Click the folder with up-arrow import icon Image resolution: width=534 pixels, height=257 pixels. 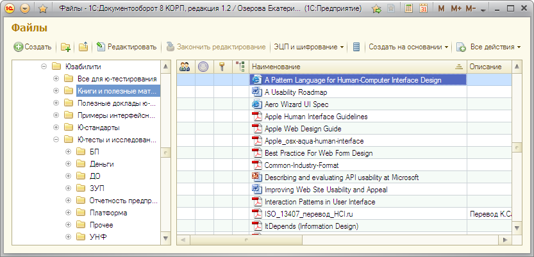tap(83, 47)
